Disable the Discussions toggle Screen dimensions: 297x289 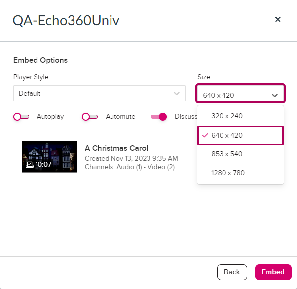[159, 117]
